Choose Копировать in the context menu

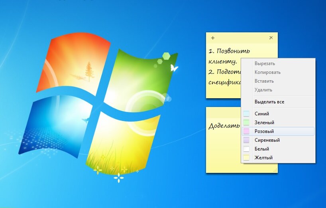278,72
